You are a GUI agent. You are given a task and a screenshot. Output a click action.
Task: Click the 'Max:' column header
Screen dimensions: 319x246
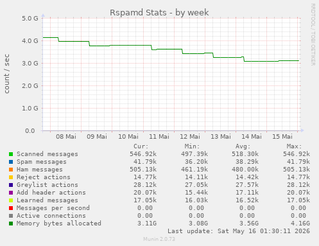[294, 146]
